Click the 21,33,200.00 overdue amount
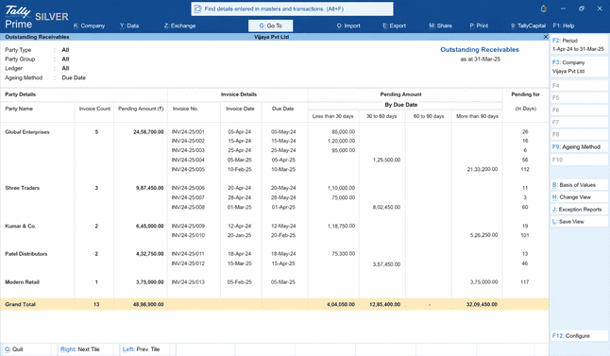Screen dimensions: 610x356 (x=483, y=169)
